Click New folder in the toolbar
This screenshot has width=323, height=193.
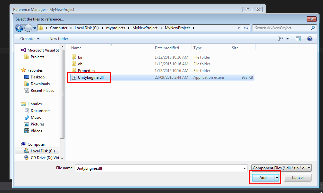coord(59,39)
